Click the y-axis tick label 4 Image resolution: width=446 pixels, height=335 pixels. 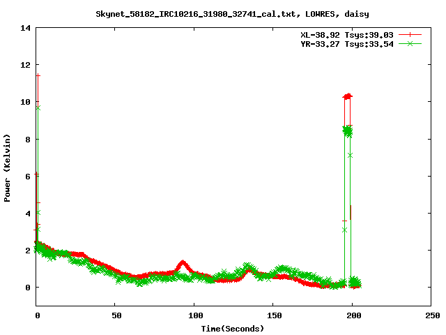28,214
